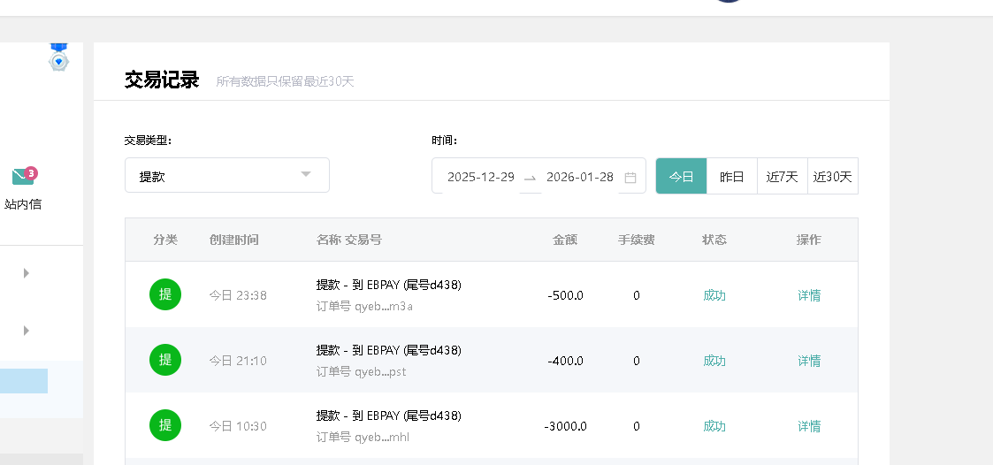
Task: Click the blue medal badge icon
Action: point(58,57)
